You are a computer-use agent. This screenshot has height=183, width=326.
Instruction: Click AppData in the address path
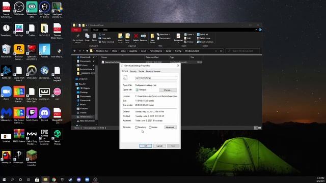click(x=133, y=51)
